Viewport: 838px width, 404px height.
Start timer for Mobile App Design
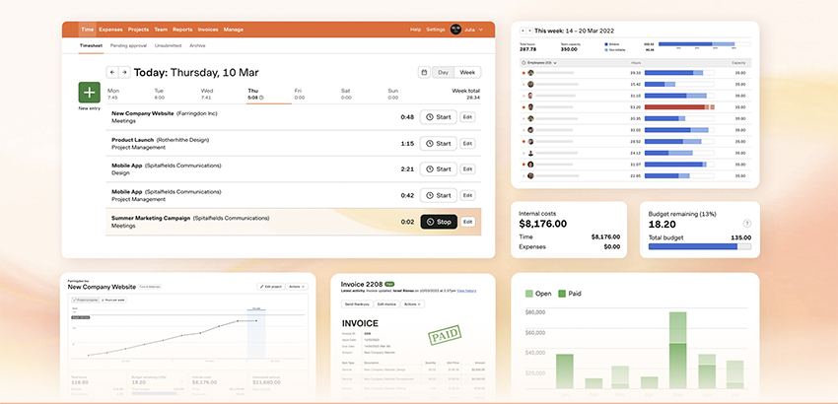[439, 169]
